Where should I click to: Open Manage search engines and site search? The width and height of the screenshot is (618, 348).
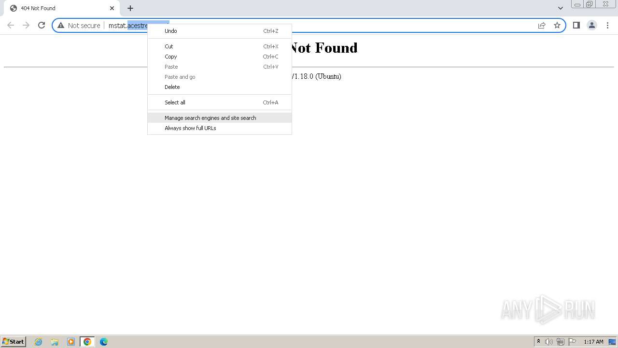220,118
